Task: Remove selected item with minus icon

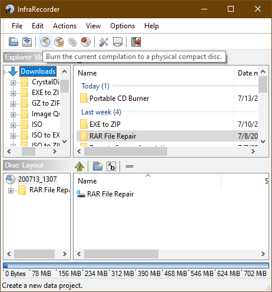Action: point(130,166)
